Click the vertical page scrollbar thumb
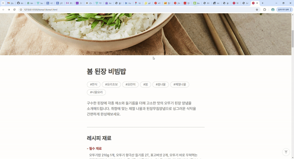Image resolution: width=294 pixels, height=159 pixels. pos(293,39)
